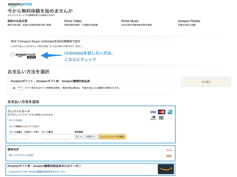Click the Amazon Prime logo
237x177 pixels.
tap(20, 4)
